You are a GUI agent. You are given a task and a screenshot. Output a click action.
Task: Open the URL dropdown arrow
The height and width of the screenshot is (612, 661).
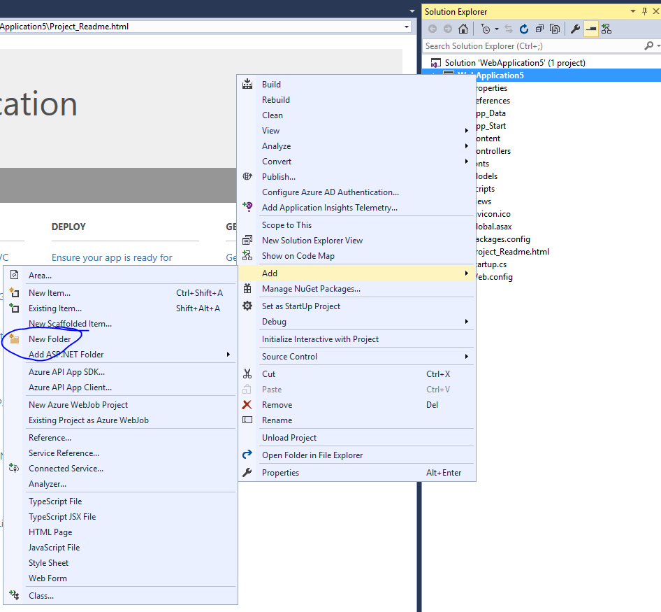click(x=406, y=26)
